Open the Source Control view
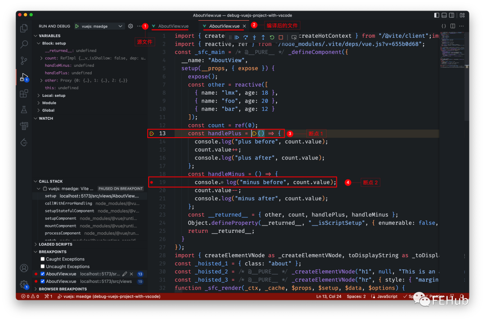Viewport: 485px width, 321px height. click(x=24, y=61)
